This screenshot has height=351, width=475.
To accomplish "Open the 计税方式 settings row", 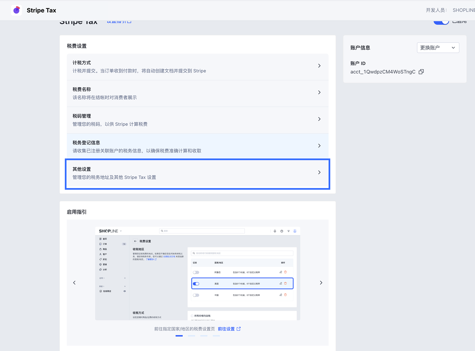I will pos(198,67).
